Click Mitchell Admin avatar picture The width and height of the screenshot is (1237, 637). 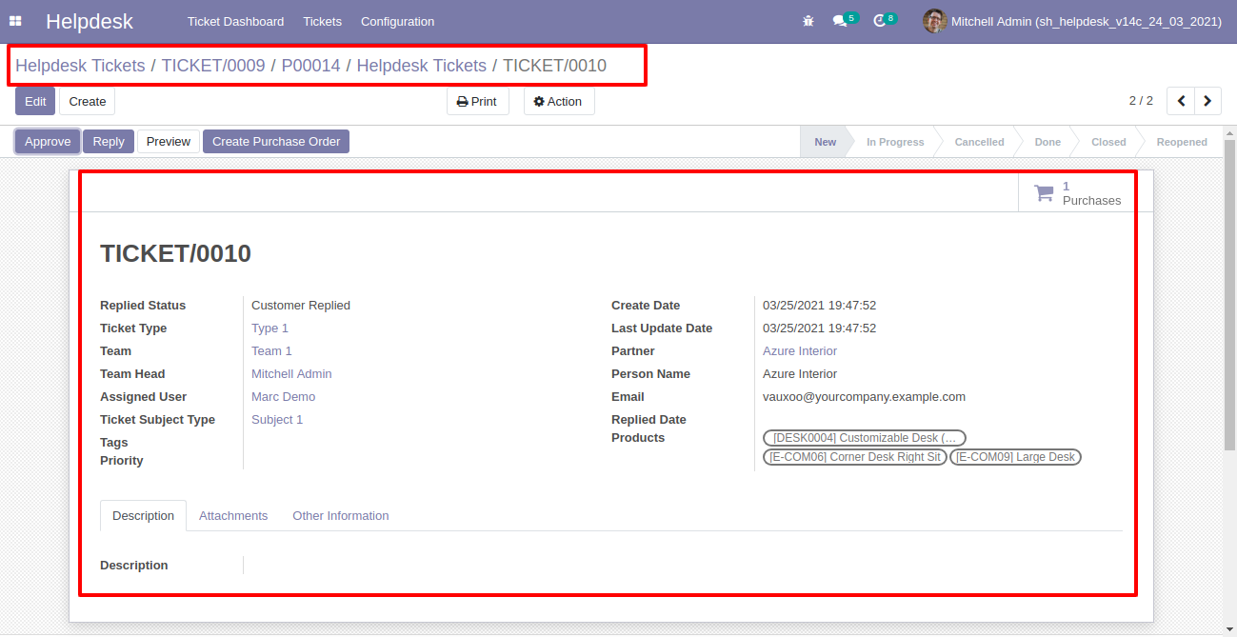click(x=934, y=21)
